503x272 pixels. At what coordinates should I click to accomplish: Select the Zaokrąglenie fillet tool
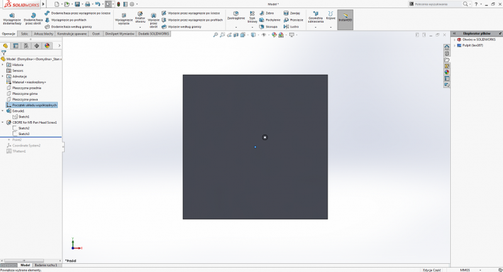coord(236,16)
